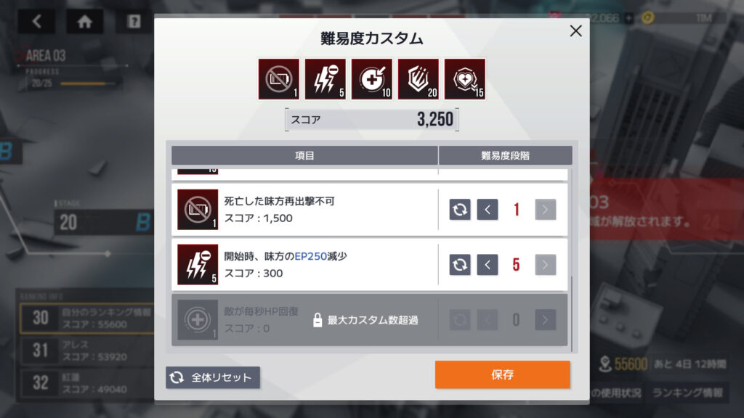Open the help question mark icon
The width and height of the screenshot is (744, 418).
(134, 21)
